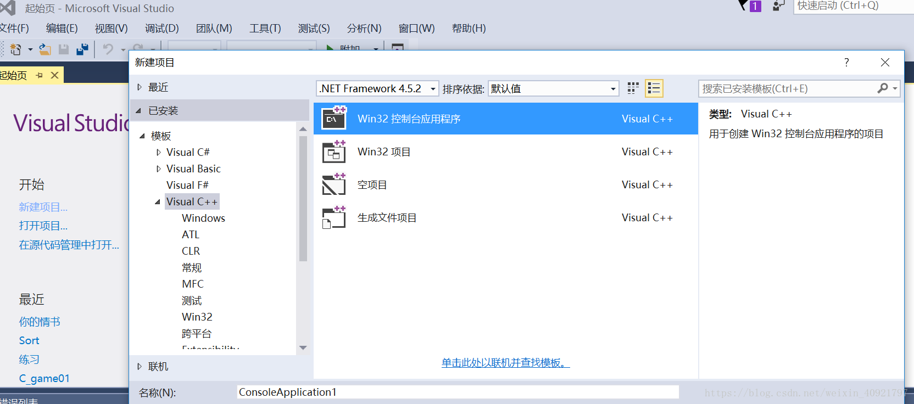Select the Visual F# tree item
This screenshot has width=914, height=404.
187,185
